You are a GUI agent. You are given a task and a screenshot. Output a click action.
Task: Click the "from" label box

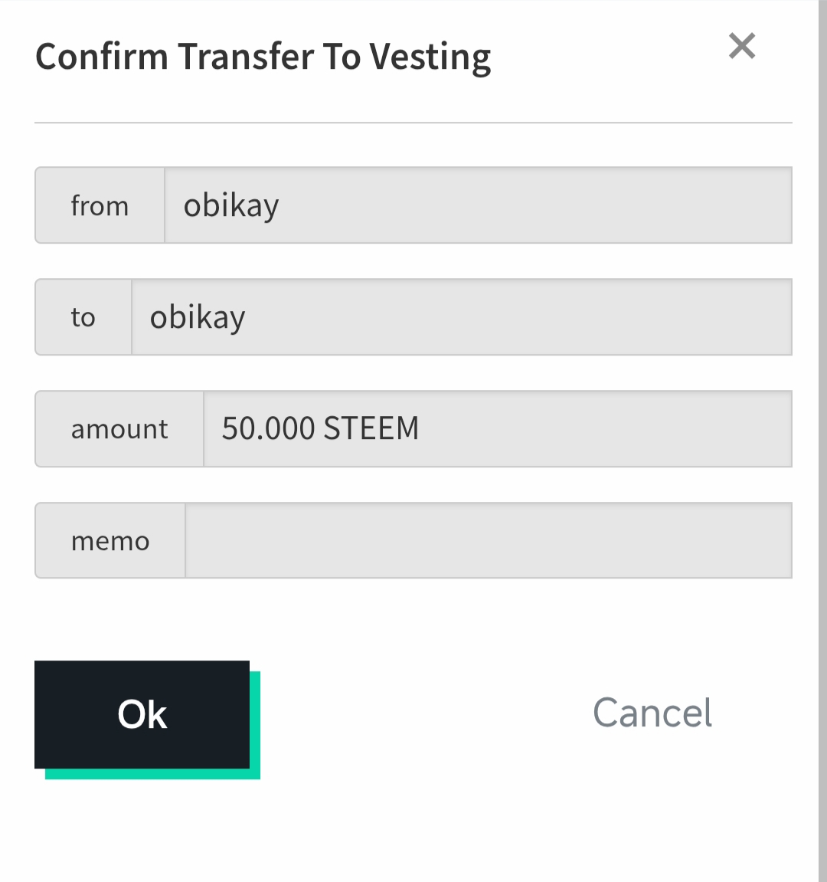100,205
